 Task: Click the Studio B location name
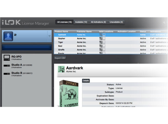point(17,73)
